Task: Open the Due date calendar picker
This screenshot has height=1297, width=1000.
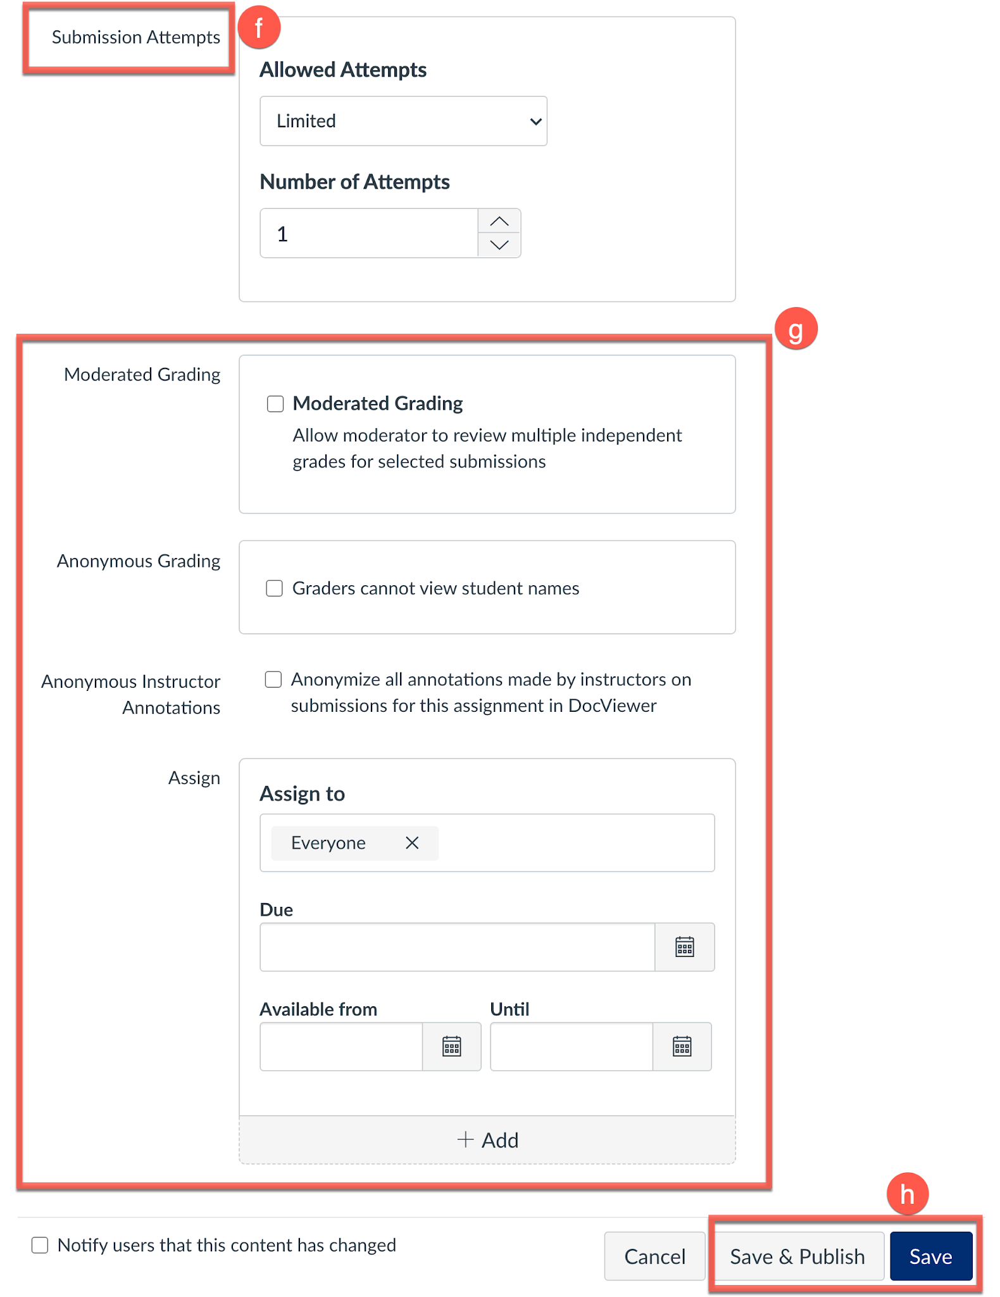Action: point(684,947)
